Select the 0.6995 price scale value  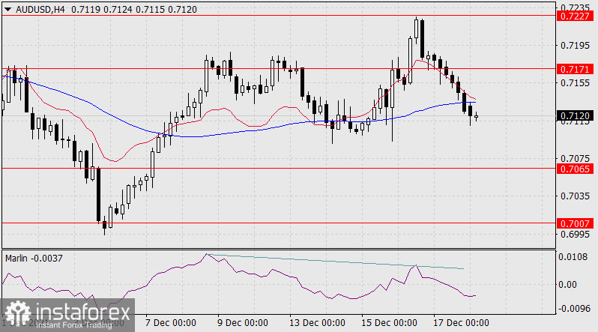[575, 234]
